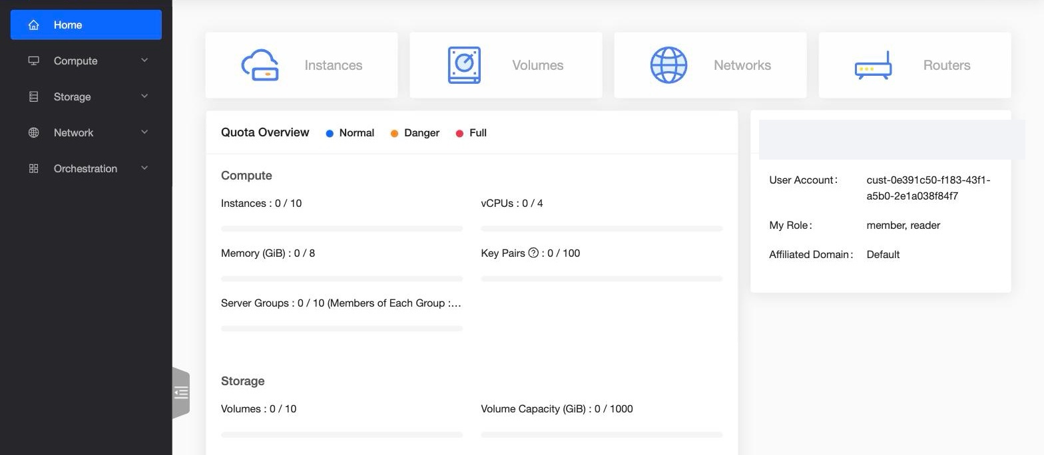The image size is (1044, 455).
Task: Click the Instances quota progress bar
Action: tap(342, 229)
